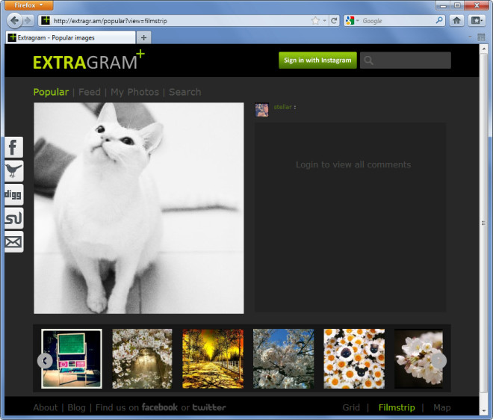The width and height of the screenshot is (493, 420).
Task: Select the daisies with mouse faces thumbnail
Action: (x=354, y=359)
